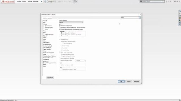Select Průvodce dírami/Toolbox in the options tree
The width and height of the screenshot is (181, 101).
point(49,56)
